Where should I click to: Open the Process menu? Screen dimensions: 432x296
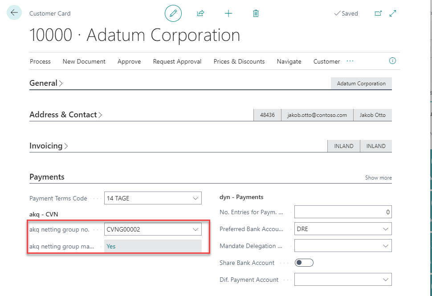40,61
